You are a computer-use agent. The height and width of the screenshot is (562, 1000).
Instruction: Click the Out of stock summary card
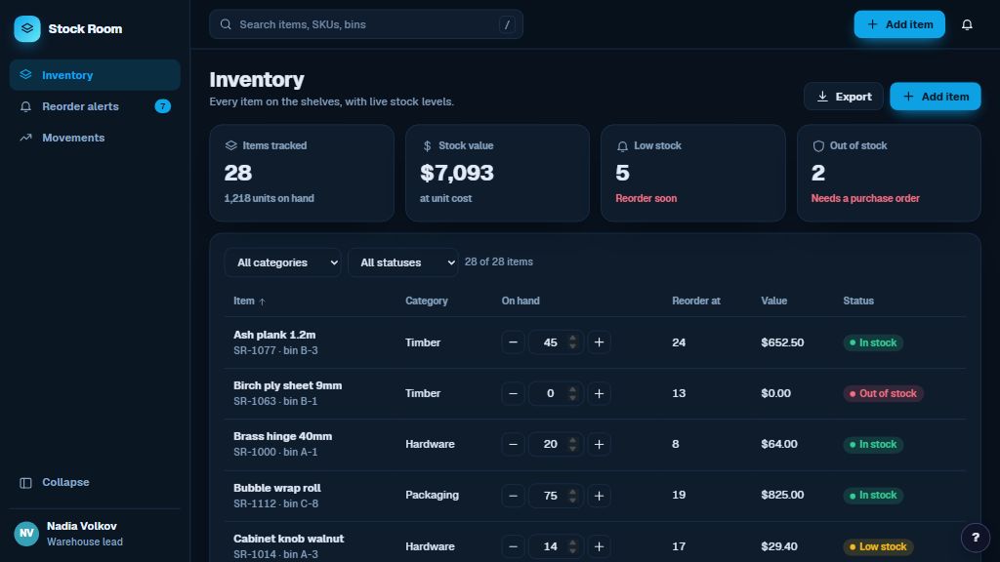point(889,173)
